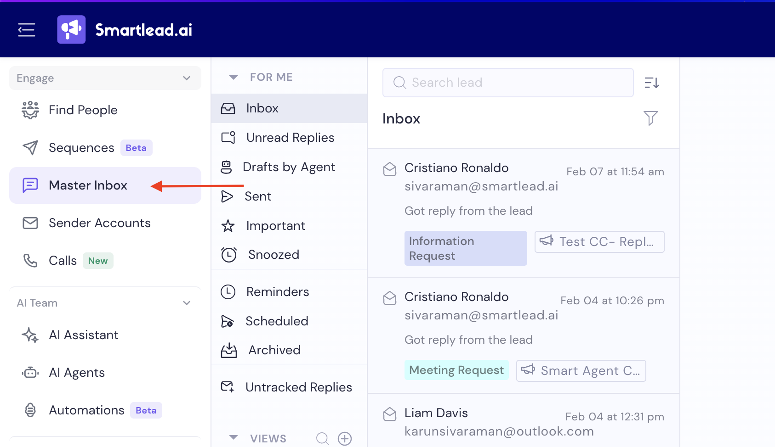The height and width of the screenshot is (447, 775).
Task: Search views with the magnifier icon
Action: pyautogui.click(x=323, y=439)
